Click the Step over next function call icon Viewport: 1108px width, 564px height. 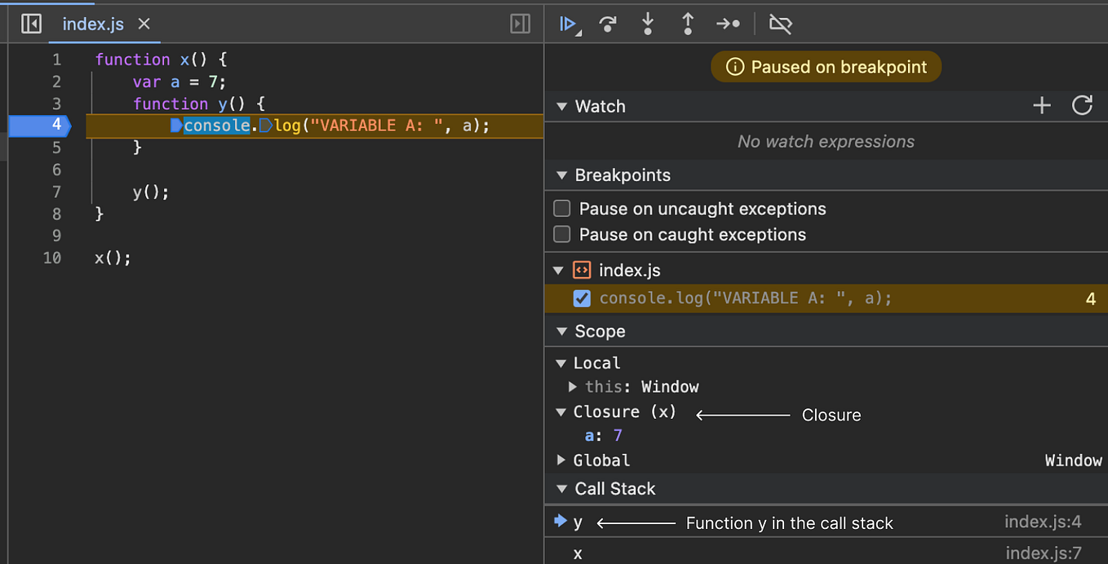(607, 24)
